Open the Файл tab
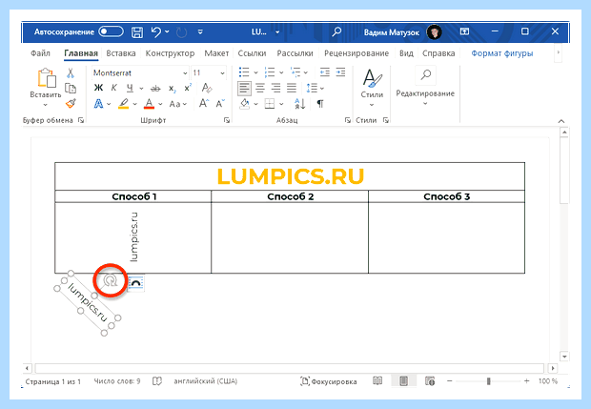Image resolution: width=591 pixels, height=409 pixels. pos(40,53)
